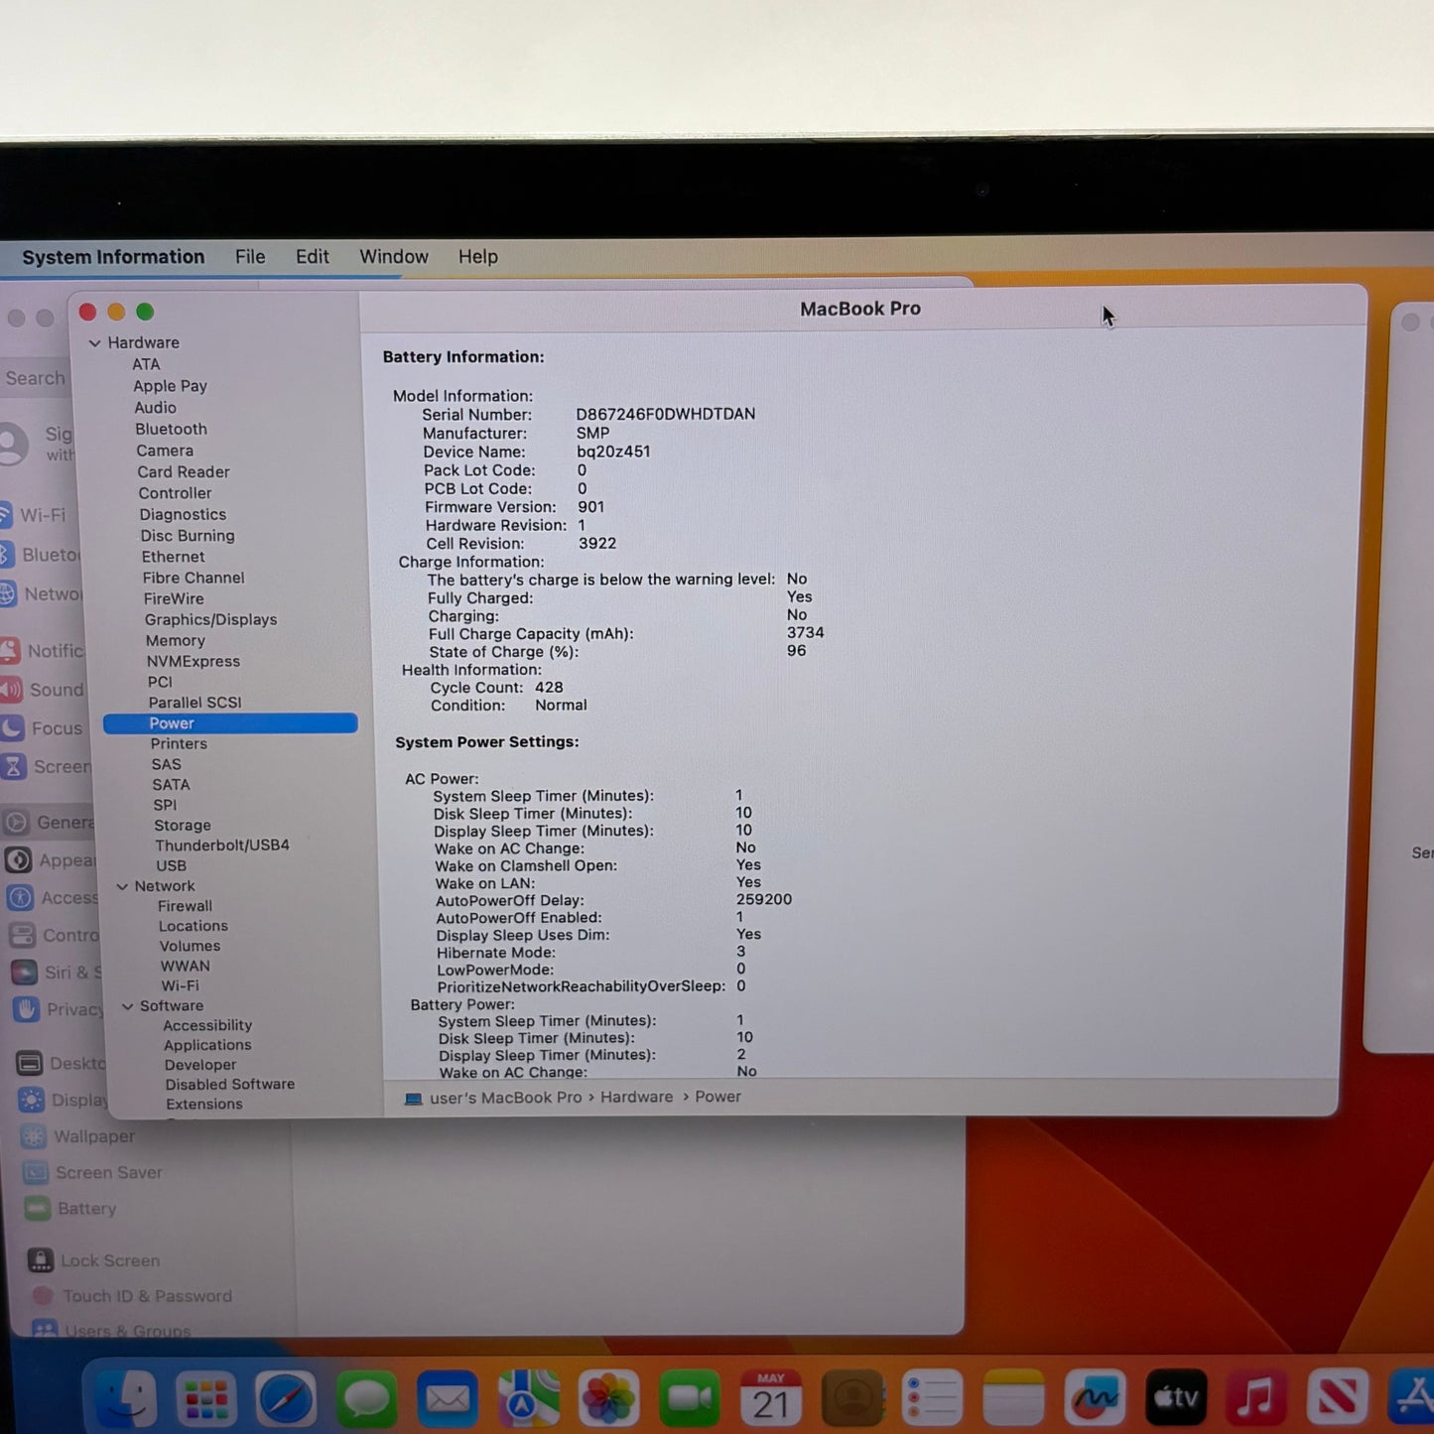Open the File menu
The image size is (1434, 1434).
[x=250, y=257]
